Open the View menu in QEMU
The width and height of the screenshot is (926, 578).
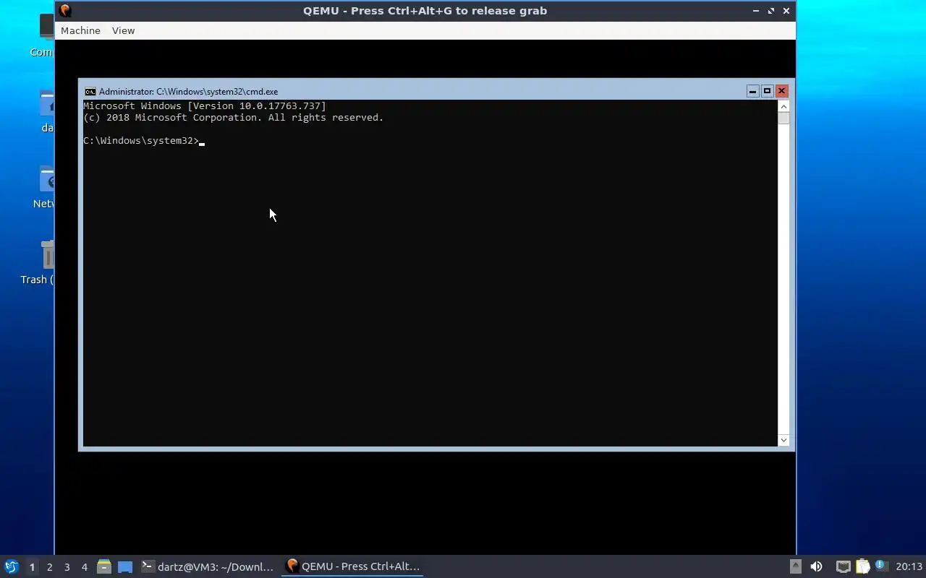click(123, 30)
